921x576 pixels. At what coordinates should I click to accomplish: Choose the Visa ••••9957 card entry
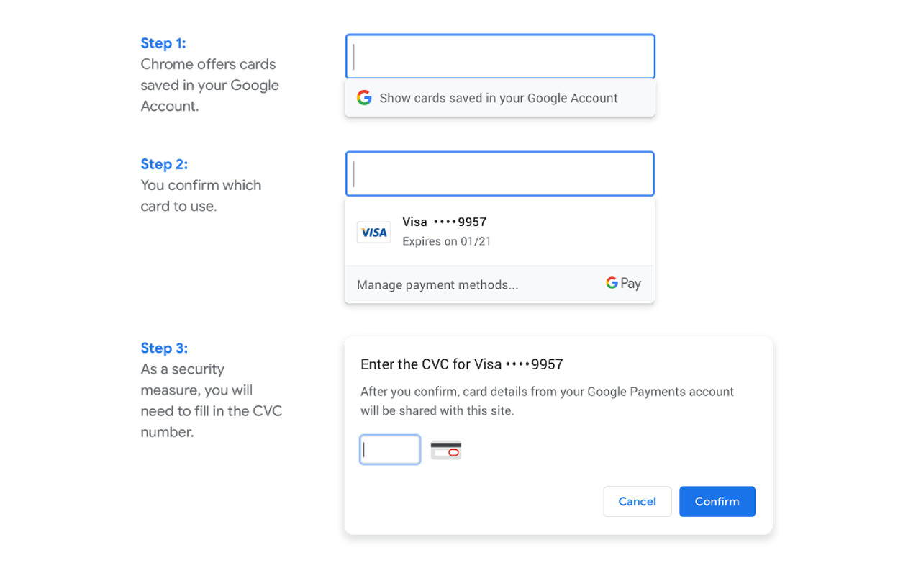coord(500,232)
